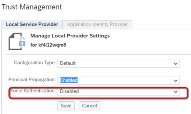
Task: Click the Configuration Type label
Action: pos(35,63)
